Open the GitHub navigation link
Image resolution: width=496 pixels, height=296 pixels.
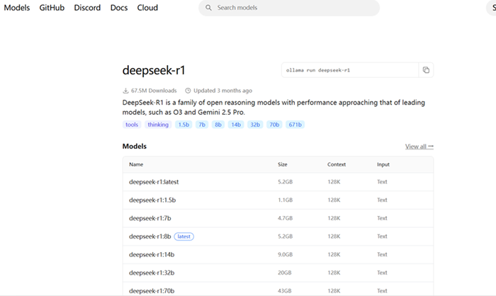click(x=52, y=8)
